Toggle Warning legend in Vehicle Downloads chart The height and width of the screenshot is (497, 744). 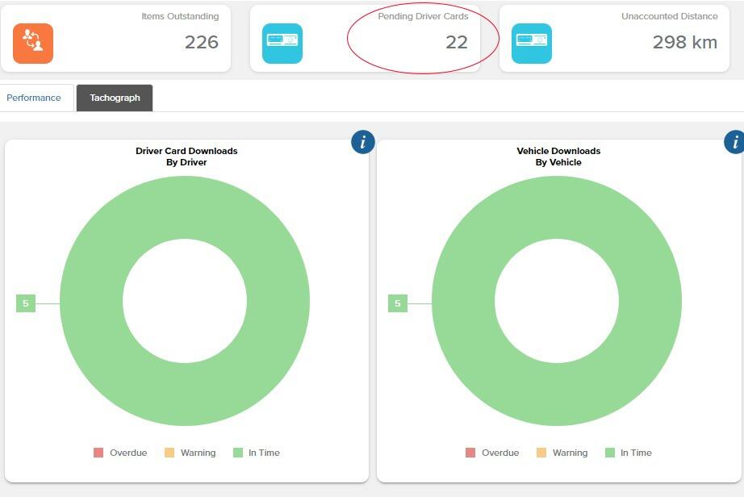[562, 453]
